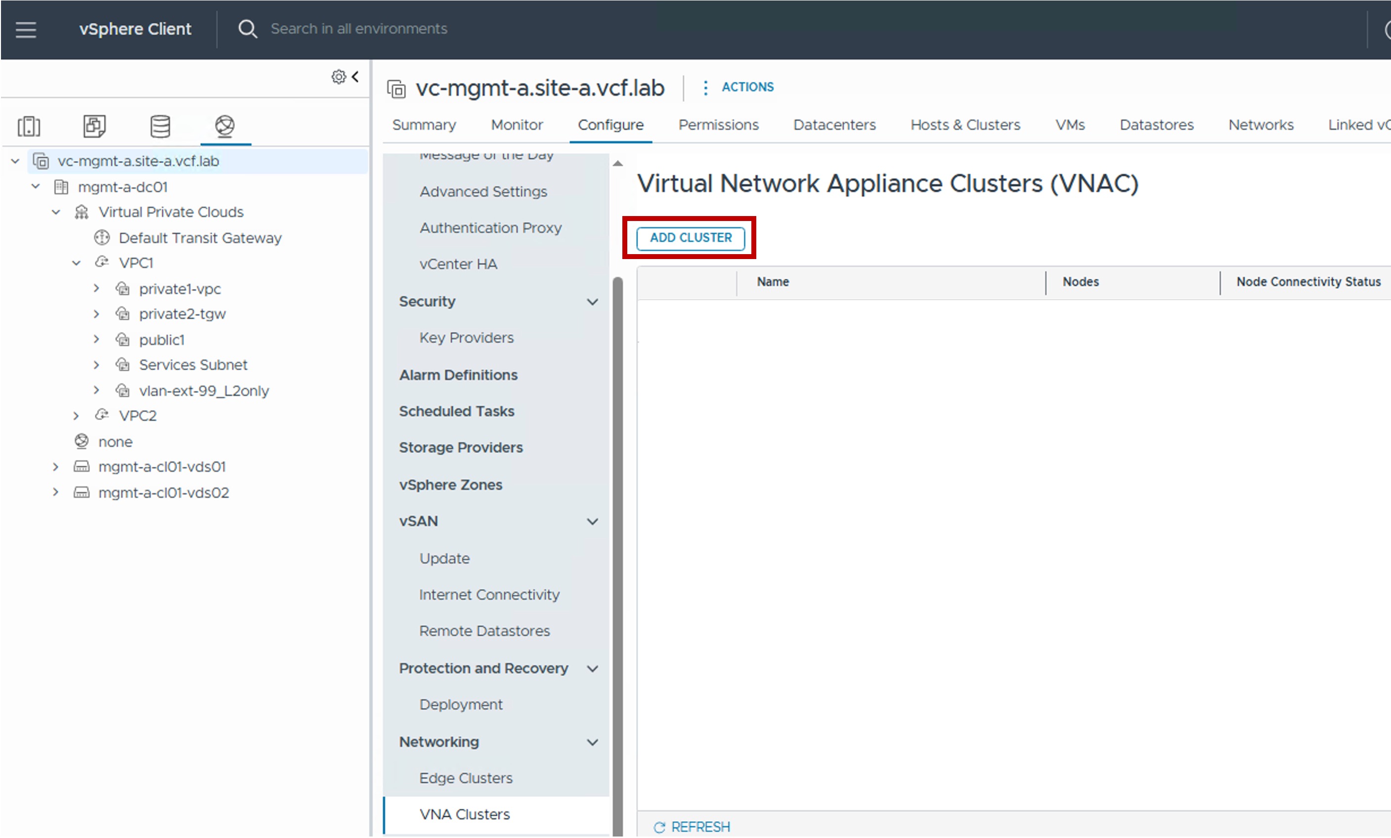
Task: Collapse the Protection and Recovery section
Action: [592, 668]
